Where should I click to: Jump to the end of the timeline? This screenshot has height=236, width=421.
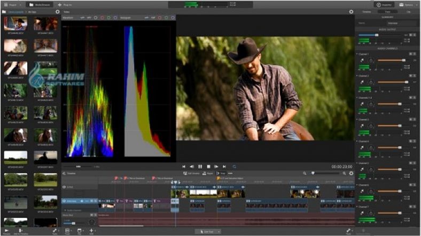[x=224, y=167]
